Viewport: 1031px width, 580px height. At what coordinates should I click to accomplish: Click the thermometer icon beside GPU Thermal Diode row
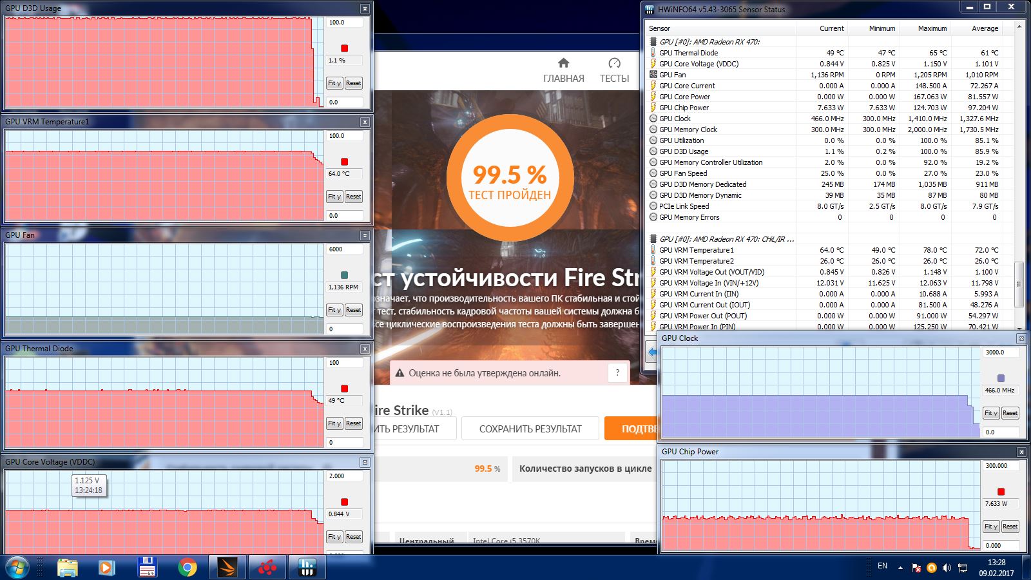pos(653,53)
